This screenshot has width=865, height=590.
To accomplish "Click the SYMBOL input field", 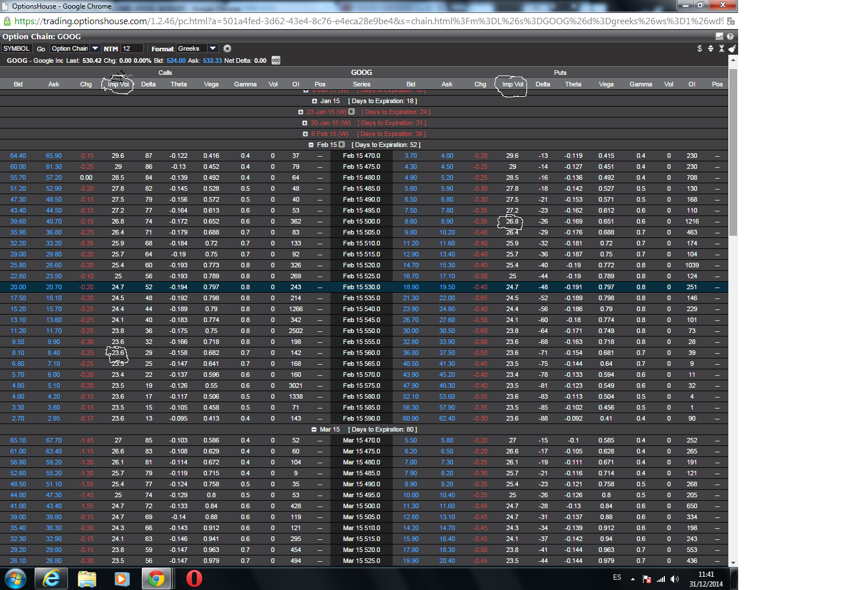I will tap(16, 48).
